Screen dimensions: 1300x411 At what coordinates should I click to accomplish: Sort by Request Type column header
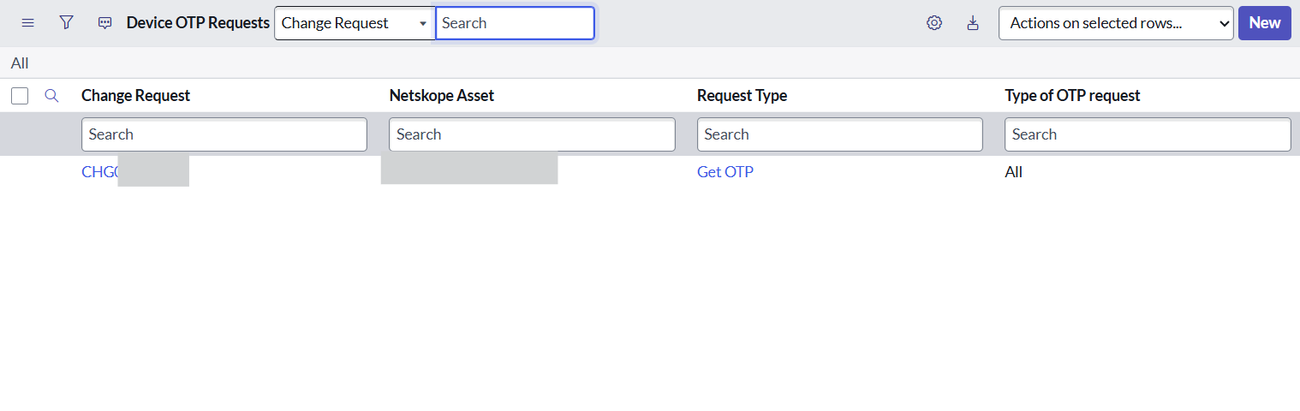click(x=742, y=96)
